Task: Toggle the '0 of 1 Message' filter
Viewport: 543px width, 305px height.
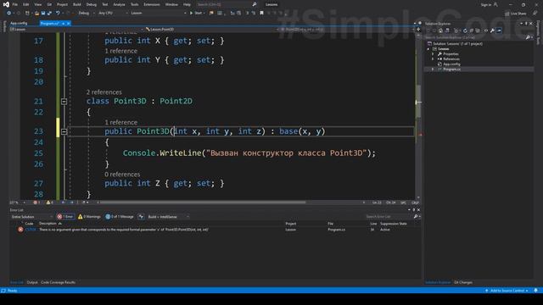Action: click(120, 217)
